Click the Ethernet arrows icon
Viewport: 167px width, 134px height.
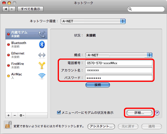pyautogui.click(x=42, y=55)
